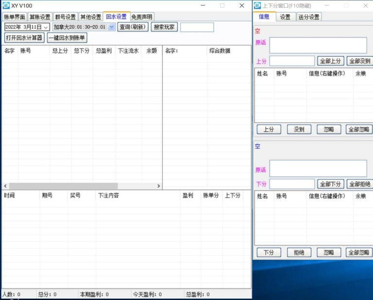Click the 没到 button under the 上分 list
This screenshot has width=373, height=300.
pos(299,129)
